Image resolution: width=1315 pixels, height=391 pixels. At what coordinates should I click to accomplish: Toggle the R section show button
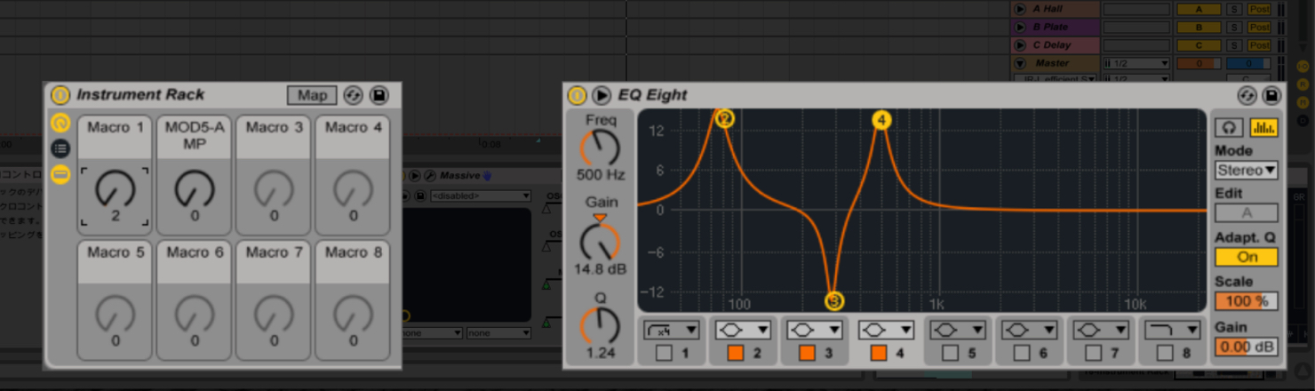point(1303,84)
